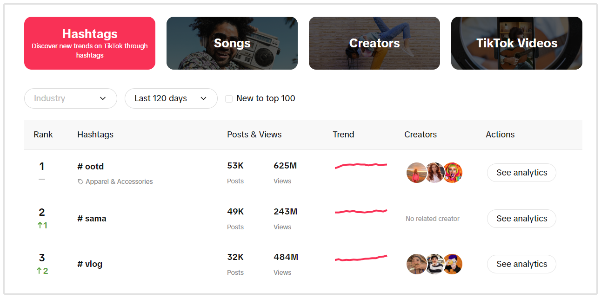Enable the New to top 100 checkbox
Image resolution: width=601 pixels, height=298 pixels.
click(x=228, y=98)
